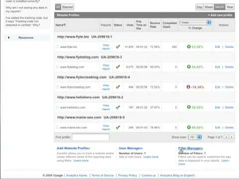Toggle star marker for www.maine-seo.com profile
This screenshot has width=239, height=179.
tap(57, 127)
